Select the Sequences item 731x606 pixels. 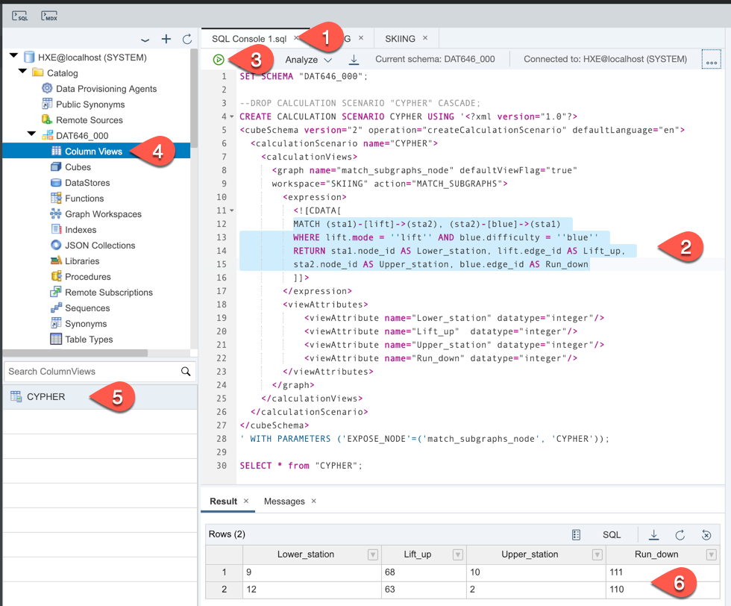[x=88, y=308]
